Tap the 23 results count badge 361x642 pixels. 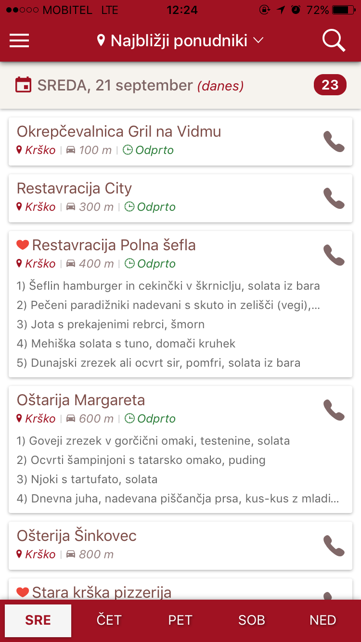click(x=330, y=85)
